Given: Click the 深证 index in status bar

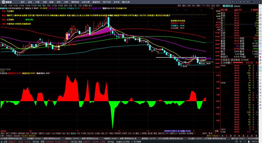Looking at the screenshot, I should pos(43,142).
